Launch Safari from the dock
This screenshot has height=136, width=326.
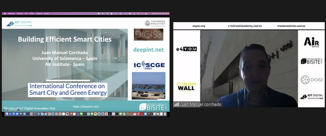point(53,114)
